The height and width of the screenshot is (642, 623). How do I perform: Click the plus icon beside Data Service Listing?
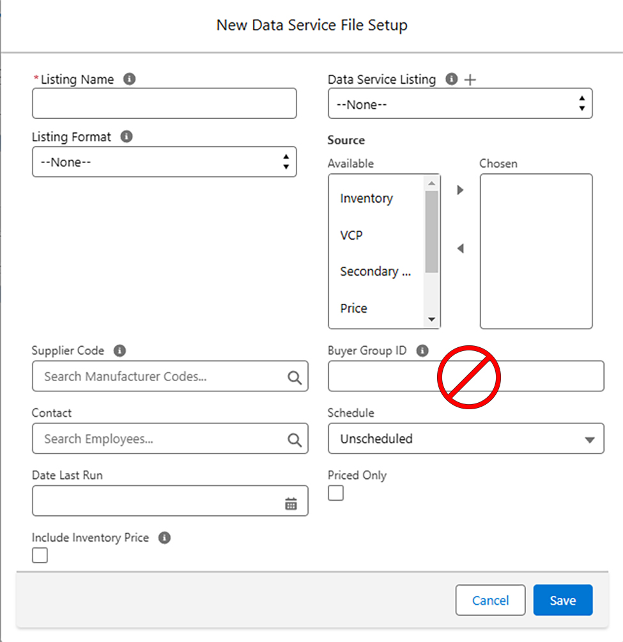[470, 79]
